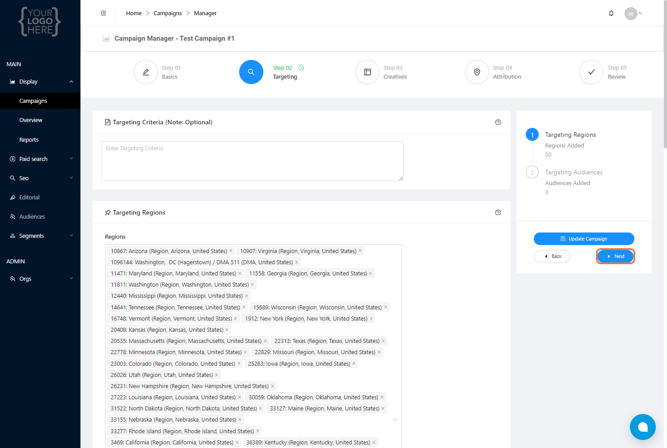Remove the Virginia region tag
667x448 pixels.
pos(360,251)
